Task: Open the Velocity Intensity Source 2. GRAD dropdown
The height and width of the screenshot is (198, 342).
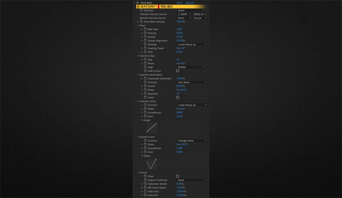Action: [x=184, y=14]
